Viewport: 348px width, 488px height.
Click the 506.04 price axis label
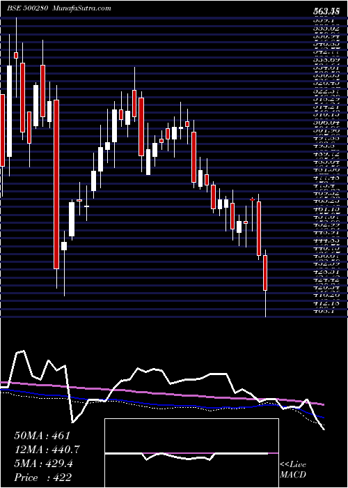[325, 123]
